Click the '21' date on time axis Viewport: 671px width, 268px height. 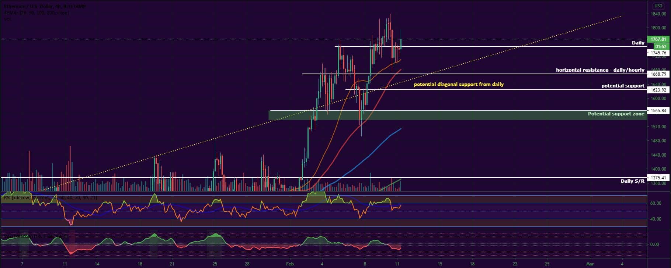pos(172,264)
